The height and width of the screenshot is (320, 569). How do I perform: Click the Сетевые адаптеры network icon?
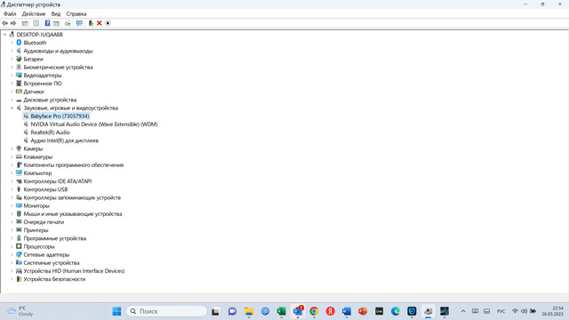(x=19, y=254)
